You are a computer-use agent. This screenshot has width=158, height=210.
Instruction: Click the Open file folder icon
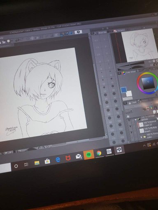pos(4,41)
